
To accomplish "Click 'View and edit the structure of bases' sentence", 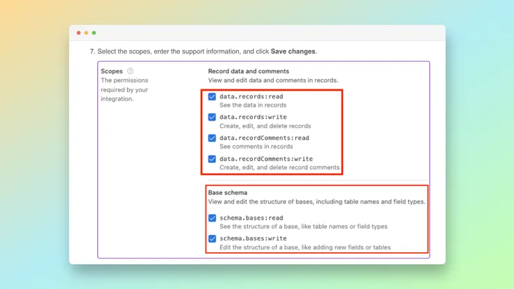I will coord(316,202).
